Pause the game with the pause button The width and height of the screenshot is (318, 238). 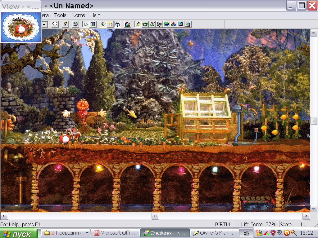tap(93, 24)
